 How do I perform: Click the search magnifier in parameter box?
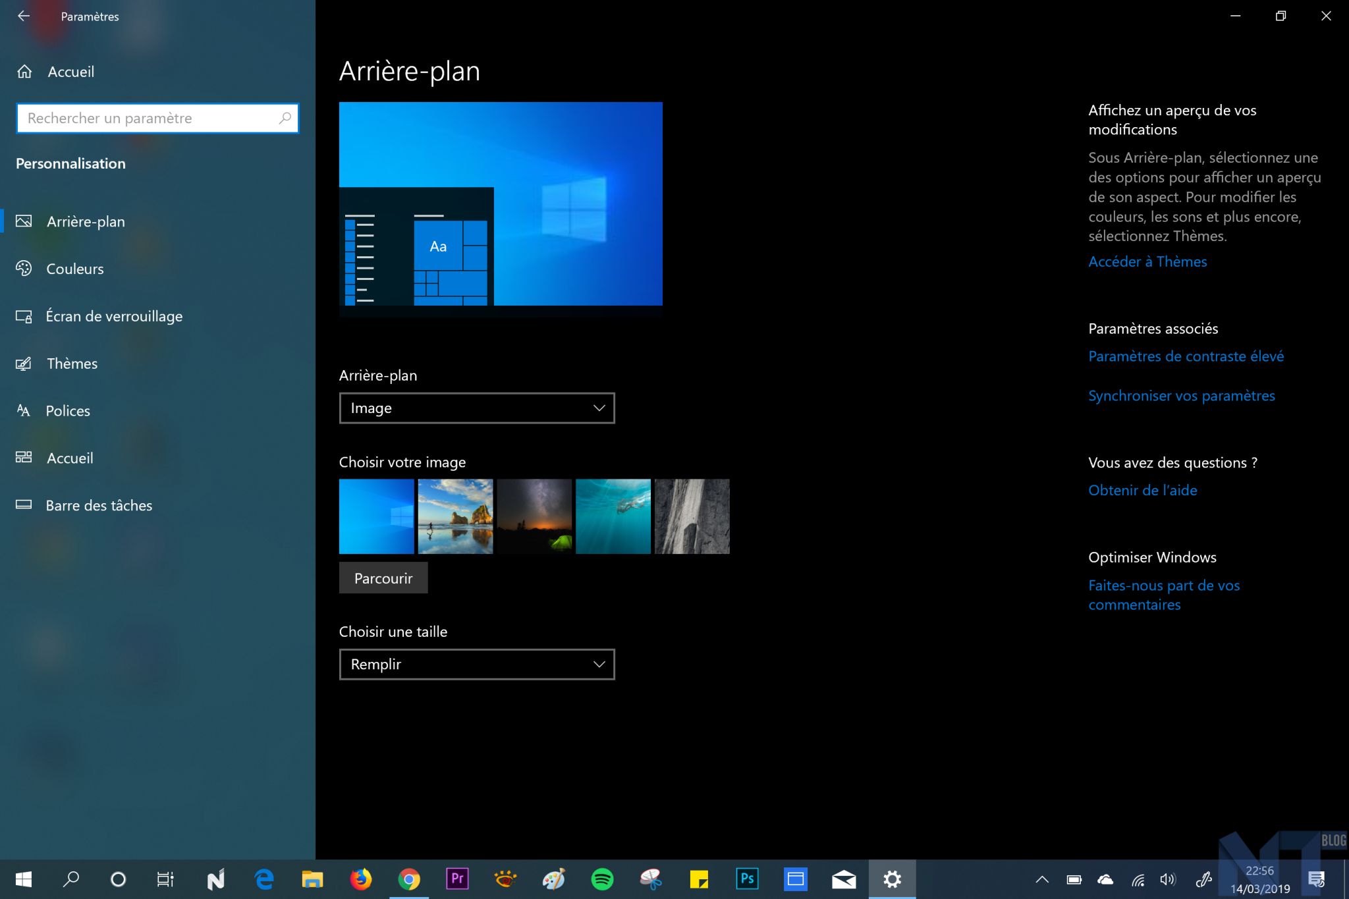[x=285, y=119]
